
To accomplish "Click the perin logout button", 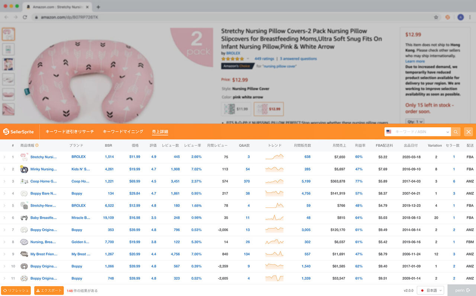I will point(462,290).
